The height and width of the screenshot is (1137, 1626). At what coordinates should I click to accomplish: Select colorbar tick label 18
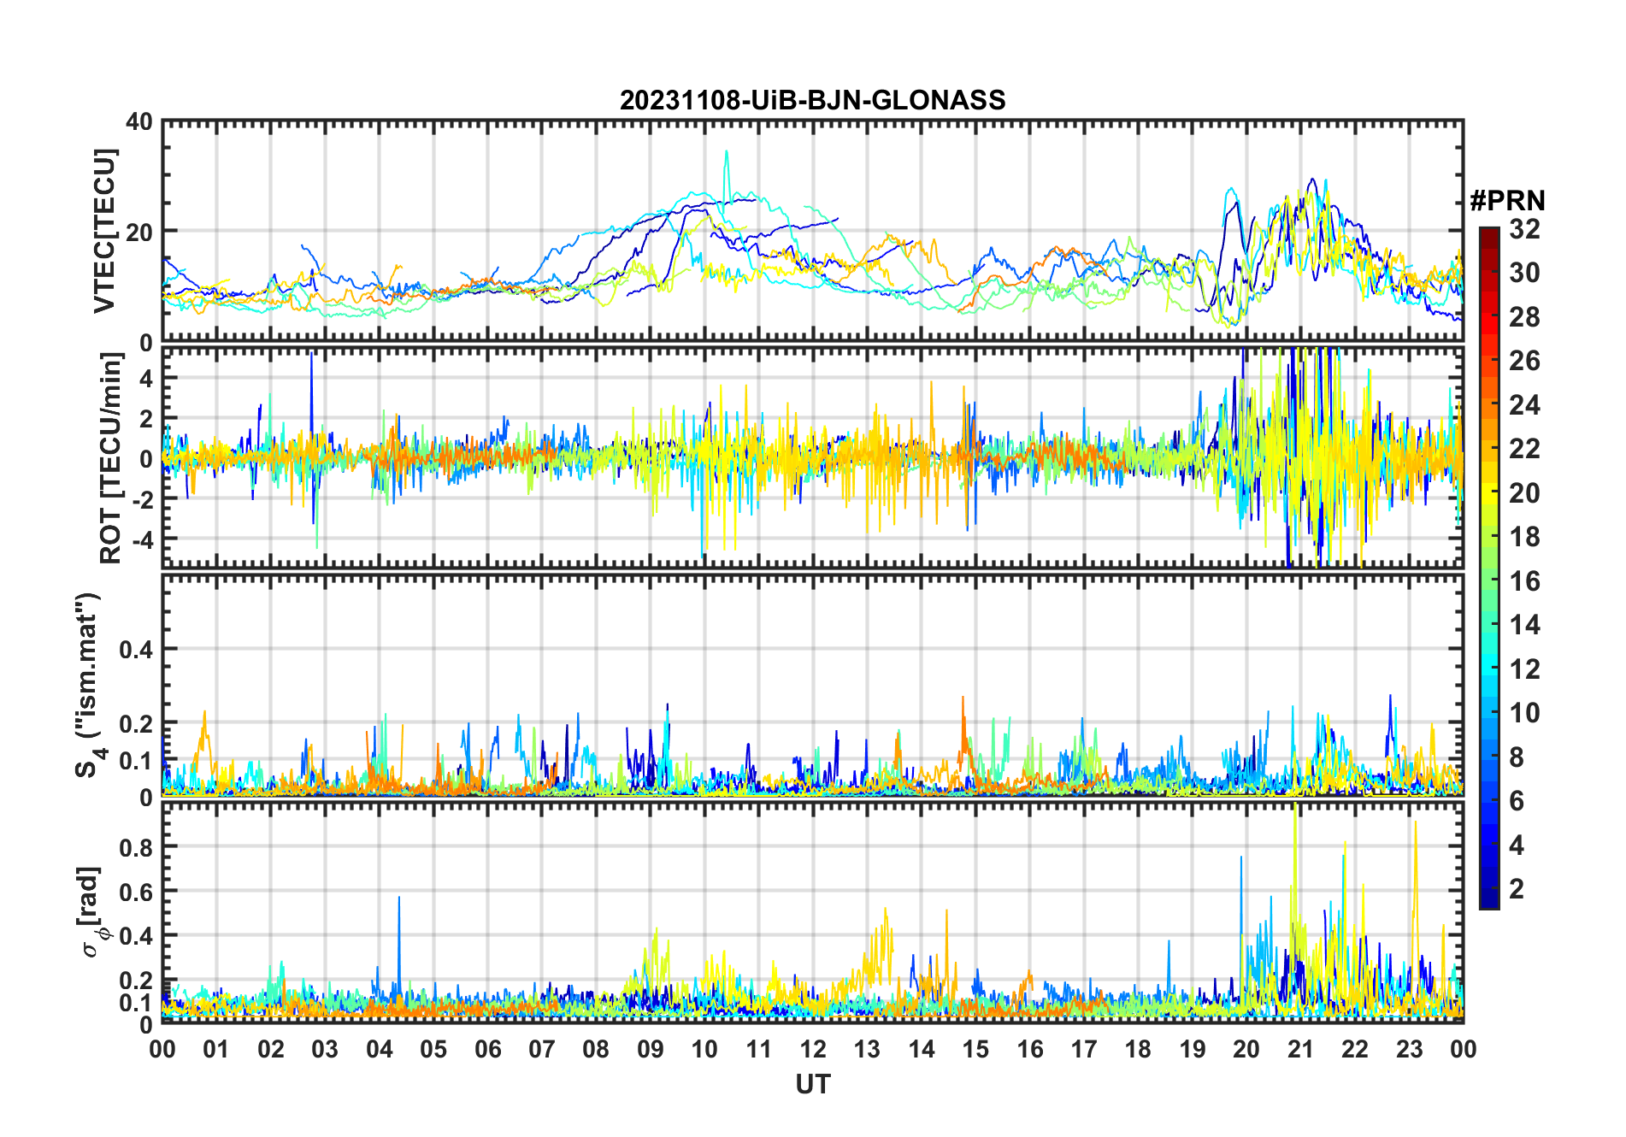coord(1524,537)
